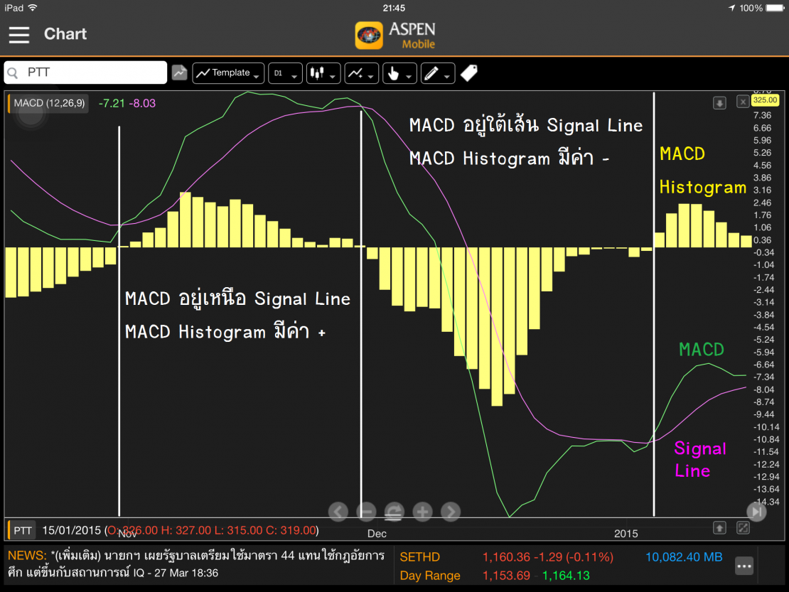
Task: Select the hand pan tool
Action: pos(395,73)
